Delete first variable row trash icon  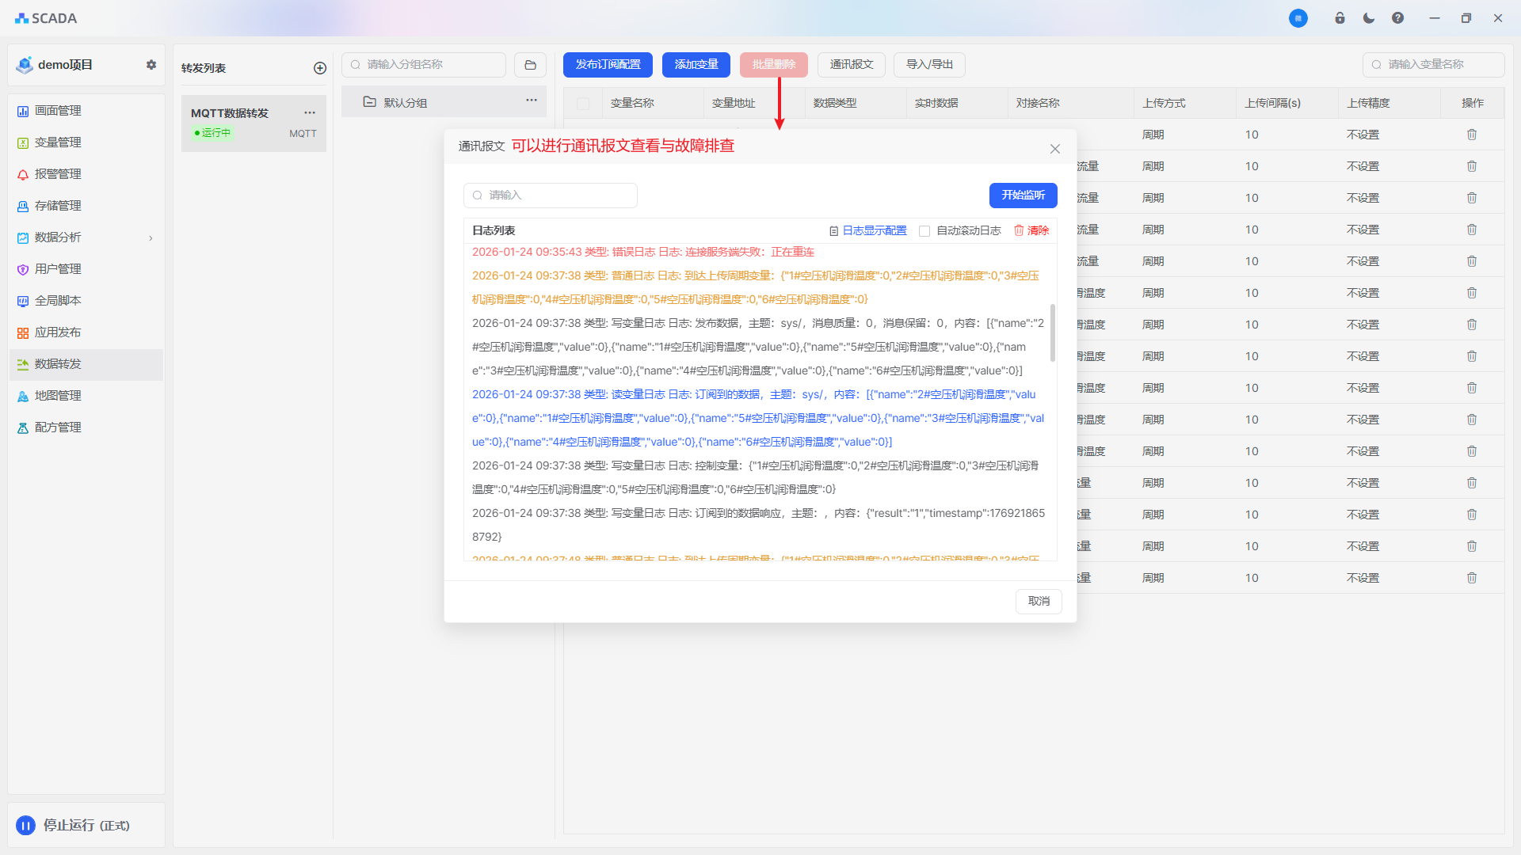point(1472,135)
